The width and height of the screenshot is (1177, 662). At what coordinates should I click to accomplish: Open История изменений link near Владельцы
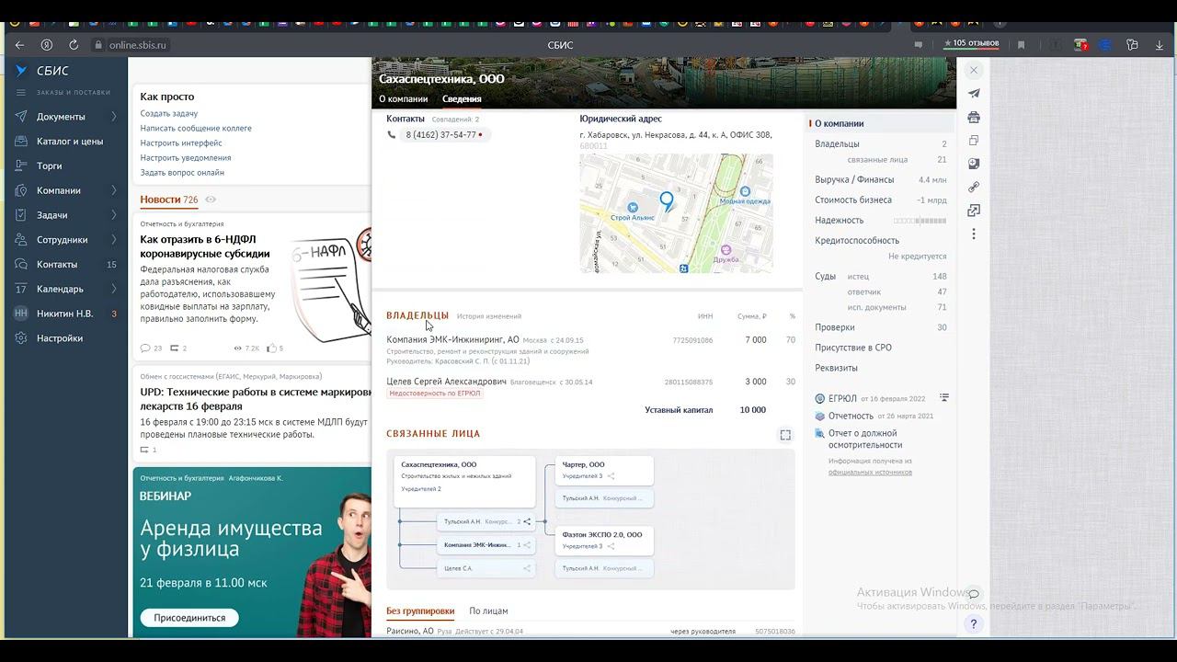[489, 316]
